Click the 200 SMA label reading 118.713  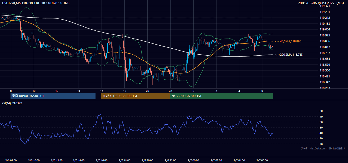click(289, 55)
